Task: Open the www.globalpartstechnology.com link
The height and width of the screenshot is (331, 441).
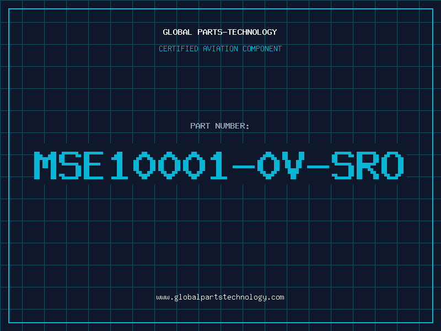Action: click(220, 297)
